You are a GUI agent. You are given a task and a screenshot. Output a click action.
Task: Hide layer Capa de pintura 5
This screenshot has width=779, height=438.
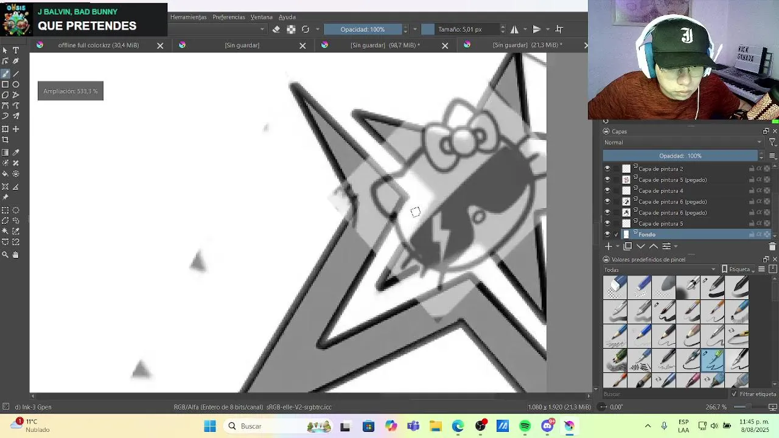click(607, 224)
